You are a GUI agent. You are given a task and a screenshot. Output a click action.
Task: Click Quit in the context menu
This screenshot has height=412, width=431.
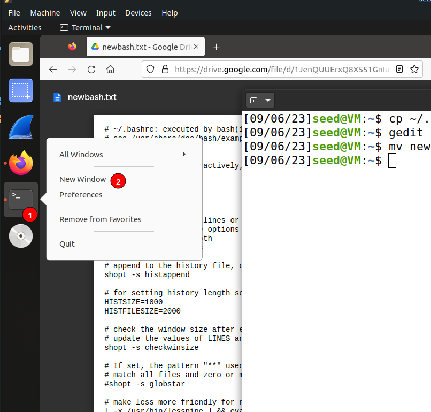[67, 243]
